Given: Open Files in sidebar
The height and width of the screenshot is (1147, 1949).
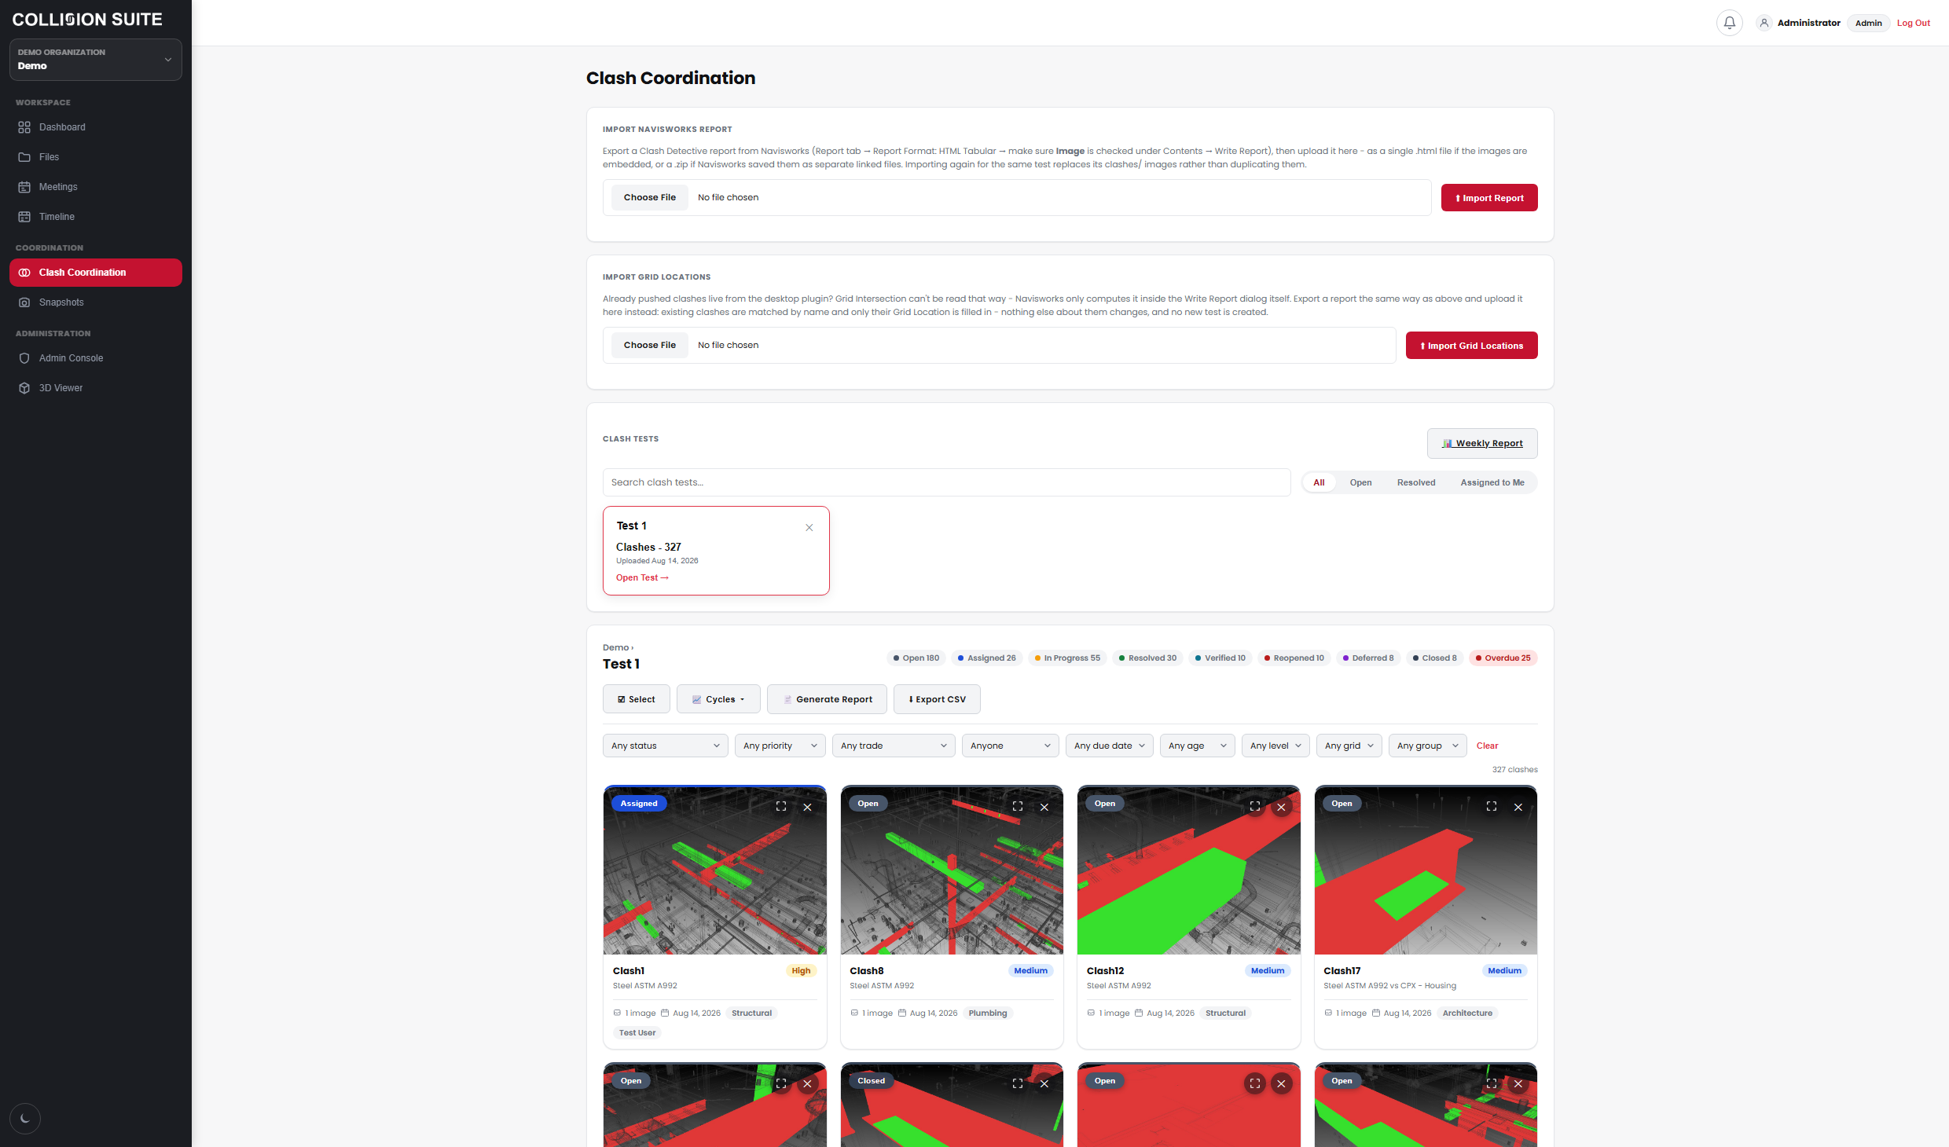Looking at the screenshot, I should click(x=96, y=157).
